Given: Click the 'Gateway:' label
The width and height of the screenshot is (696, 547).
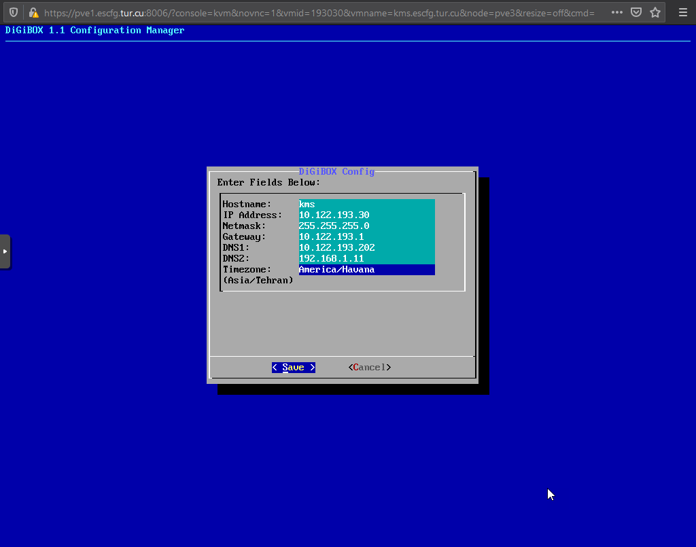Looking at the screenshot, I should tap(244, 237).
